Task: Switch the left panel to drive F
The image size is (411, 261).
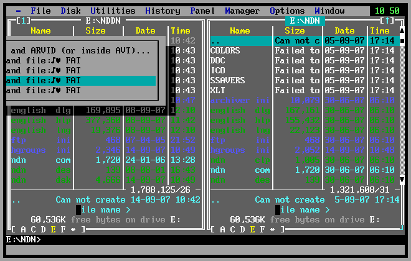Action: 63,229
